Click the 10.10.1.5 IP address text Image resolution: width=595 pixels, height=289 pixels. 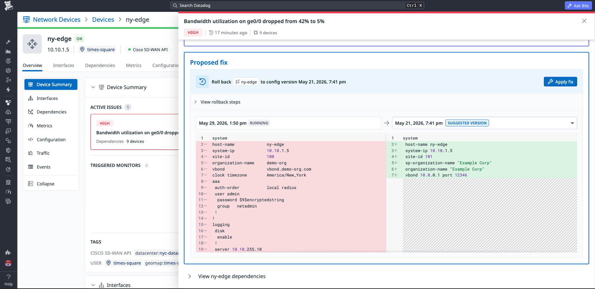pos(58,49)
